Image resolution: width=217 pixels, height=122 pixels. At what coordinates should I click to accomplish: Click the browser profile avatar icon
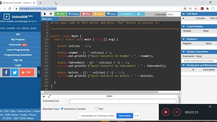tap(213, 8)
